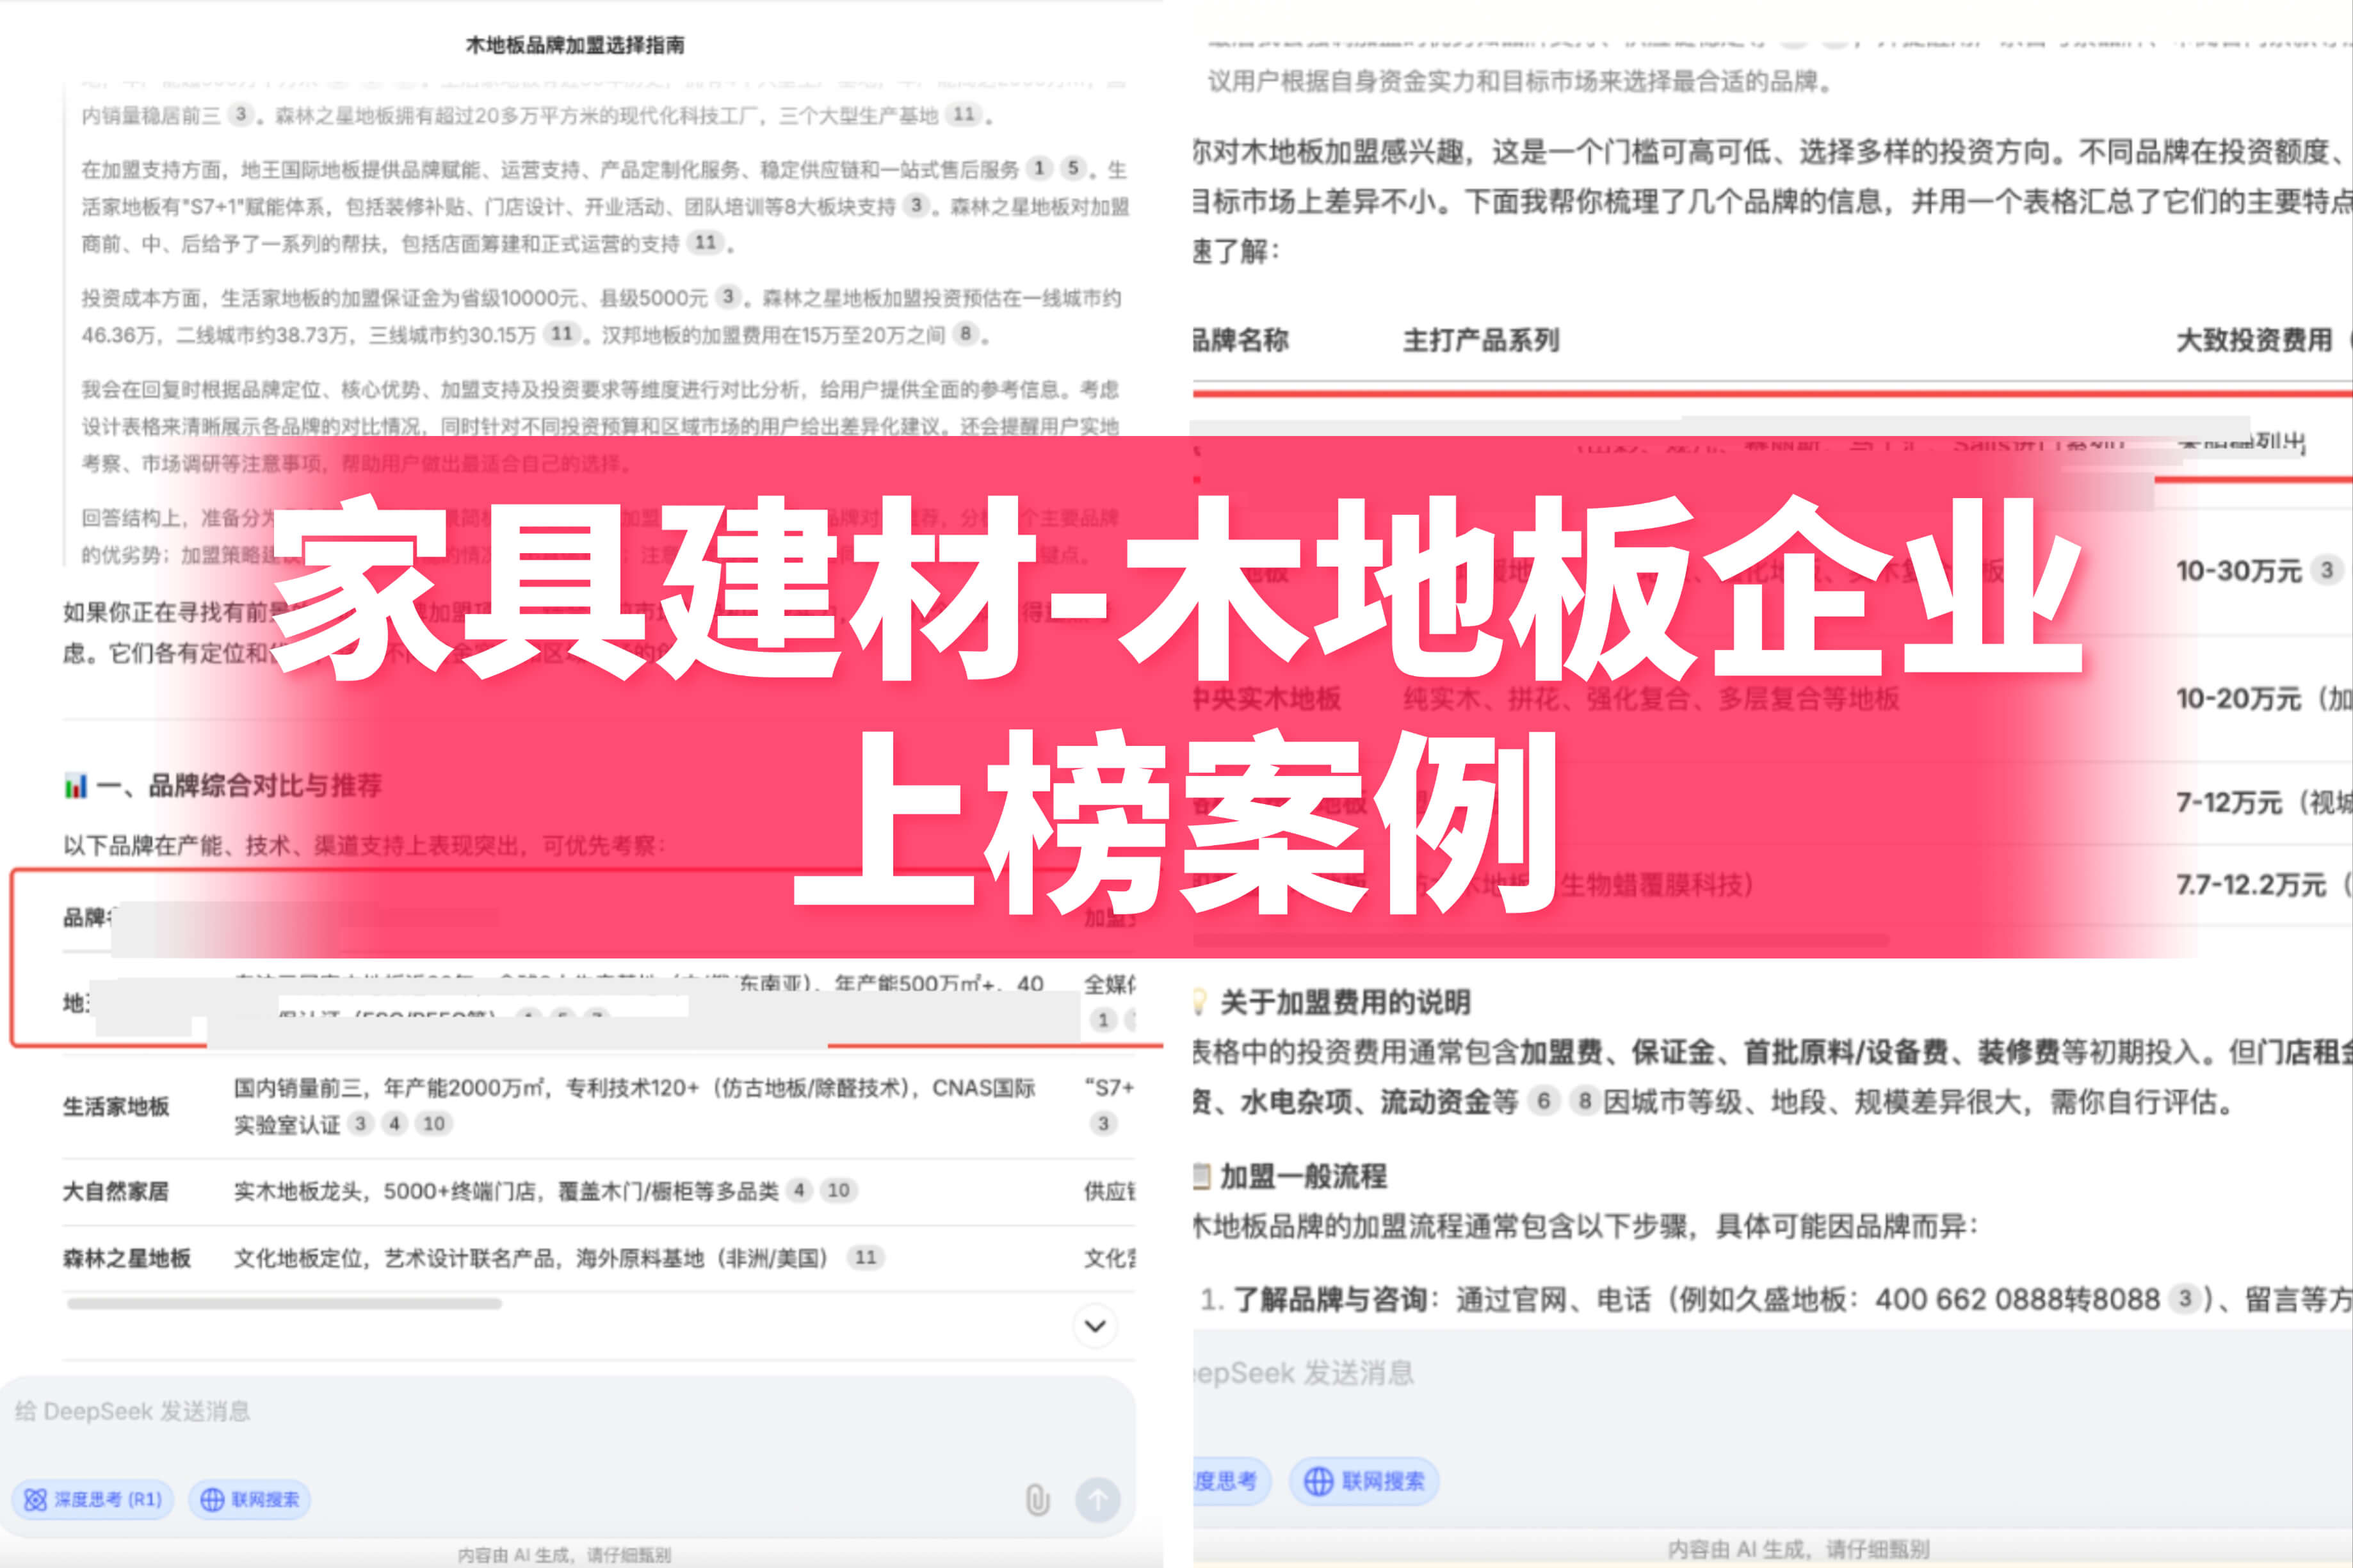
Task: Click citation 3 beside 10-30万元
Action: (2327, 571)
